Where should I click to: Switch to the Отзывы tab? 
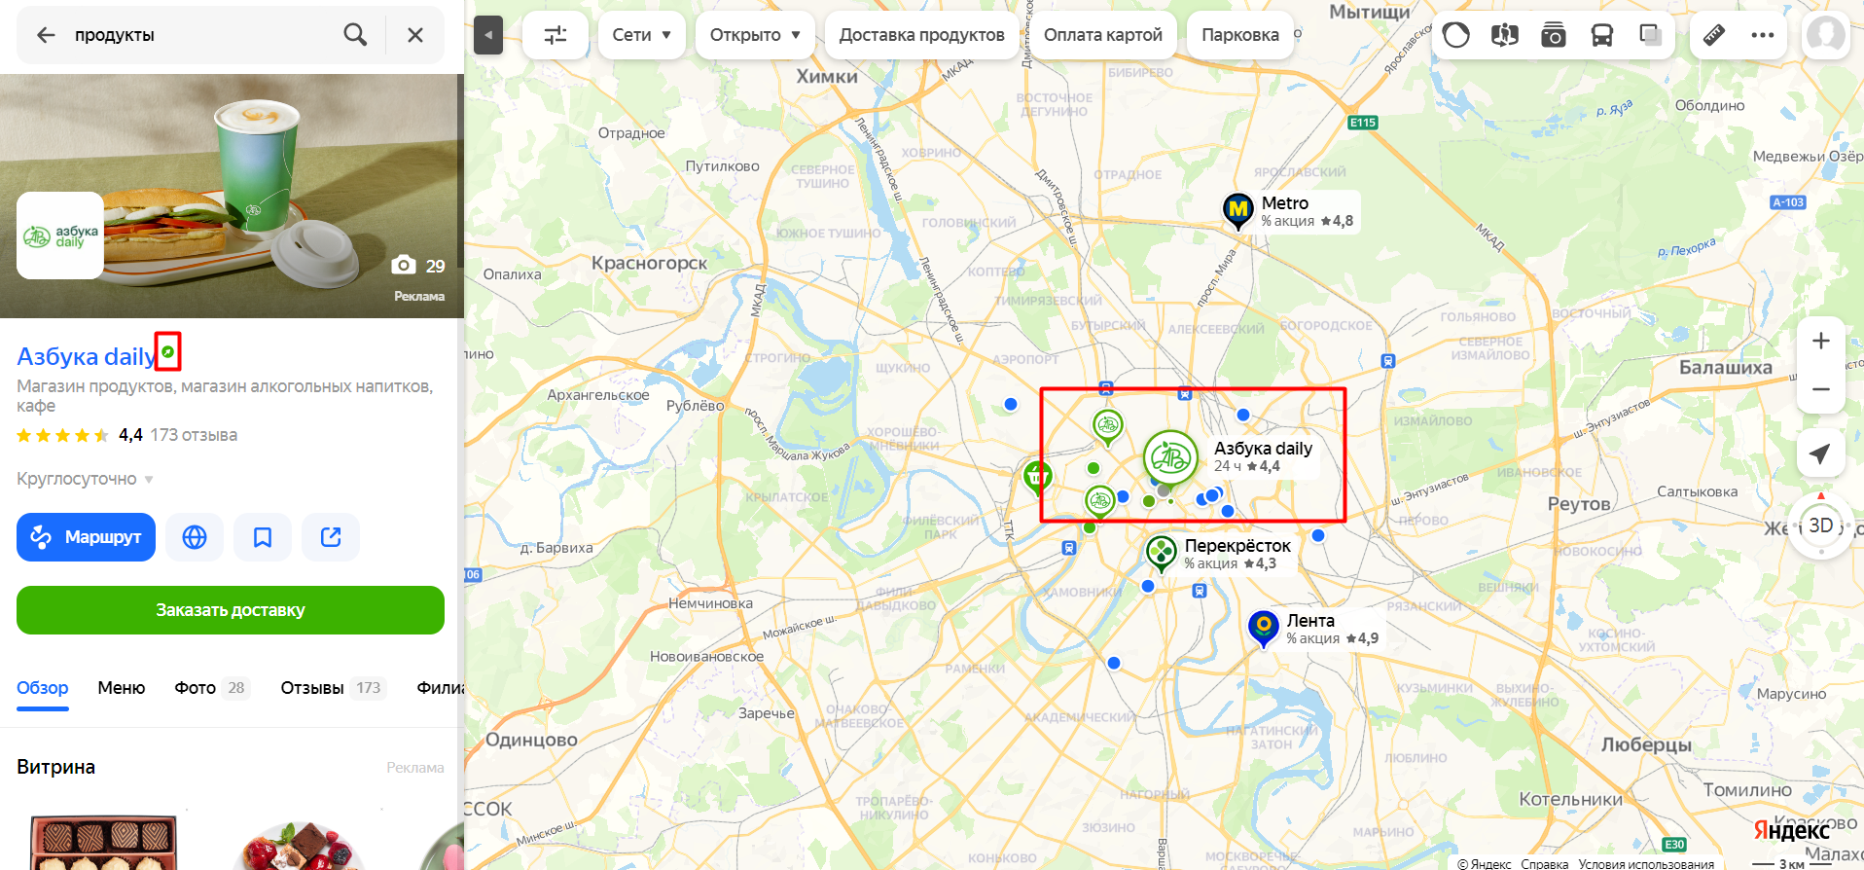334,688
